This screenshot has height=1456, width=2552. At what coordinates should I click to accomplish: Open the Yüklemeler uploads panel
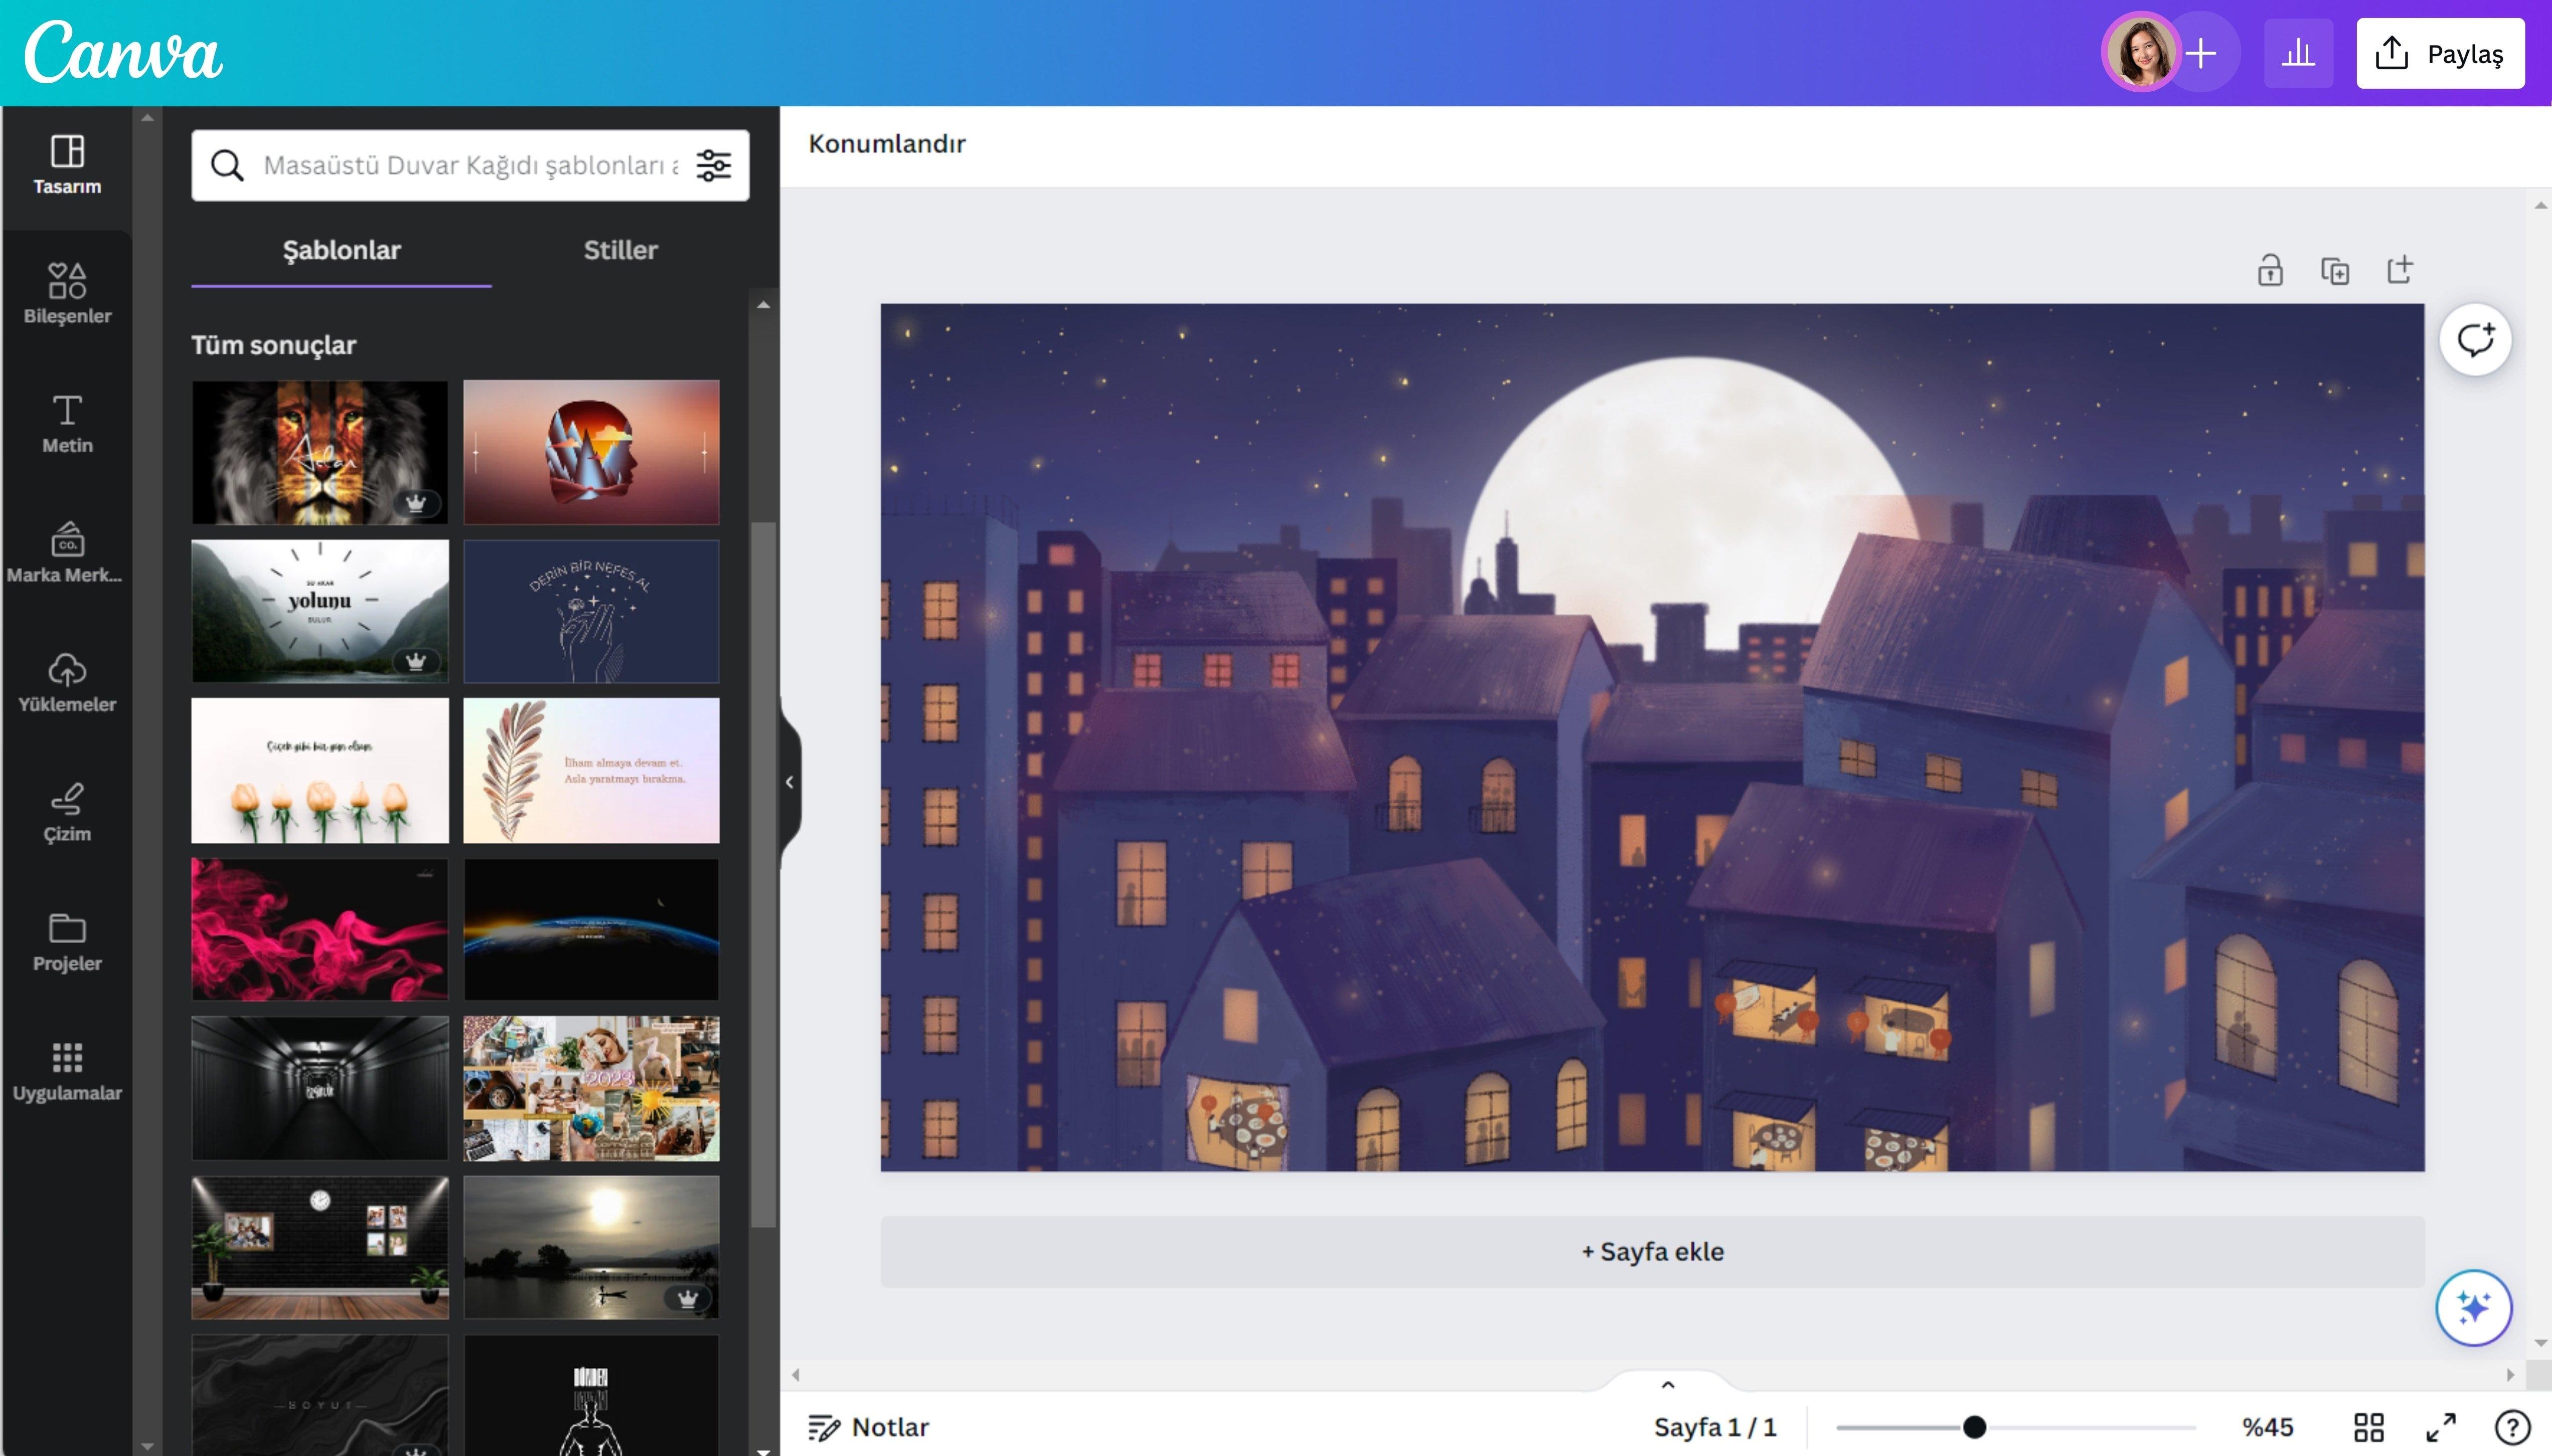click(x=67, y=682)
